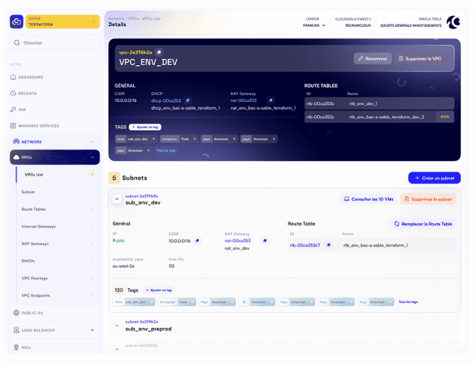Remove the VPC area sub_env_dev tag
This screenshot has width=476, height=365.
click(x=154, y=139)
